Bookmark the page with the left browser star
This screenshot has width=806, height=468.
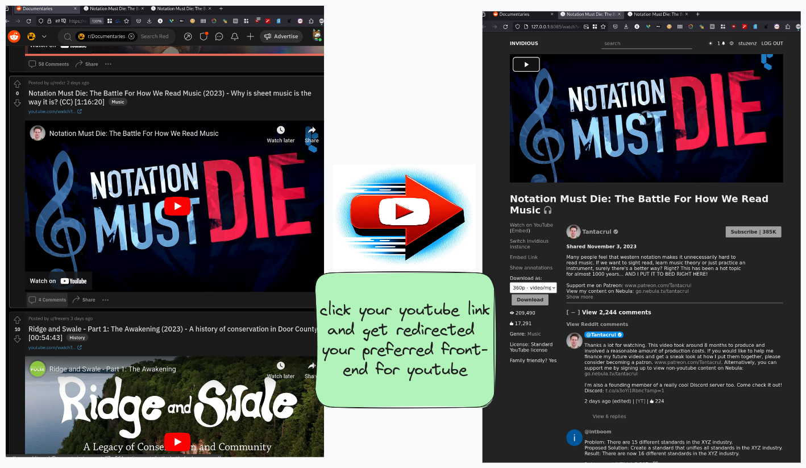pos(126,21)
